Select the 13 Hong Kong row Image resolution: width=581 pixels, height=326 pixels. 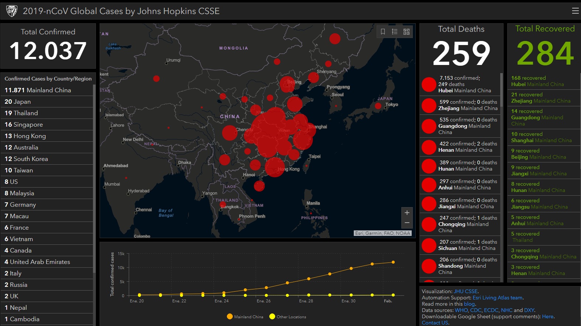(x=47, y=136)
